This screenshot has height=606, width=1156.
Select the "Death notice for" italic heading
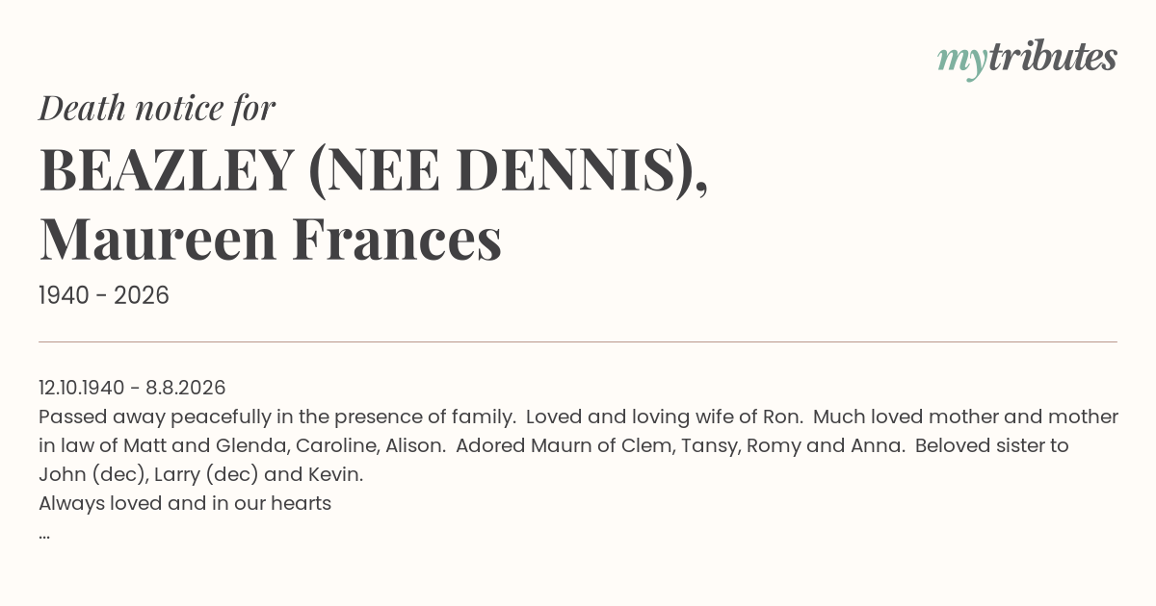coord(157,109)
